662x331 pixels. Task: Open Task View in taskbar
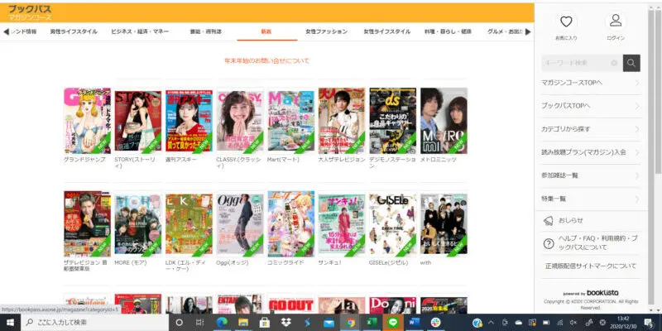(x=199, y=323)
